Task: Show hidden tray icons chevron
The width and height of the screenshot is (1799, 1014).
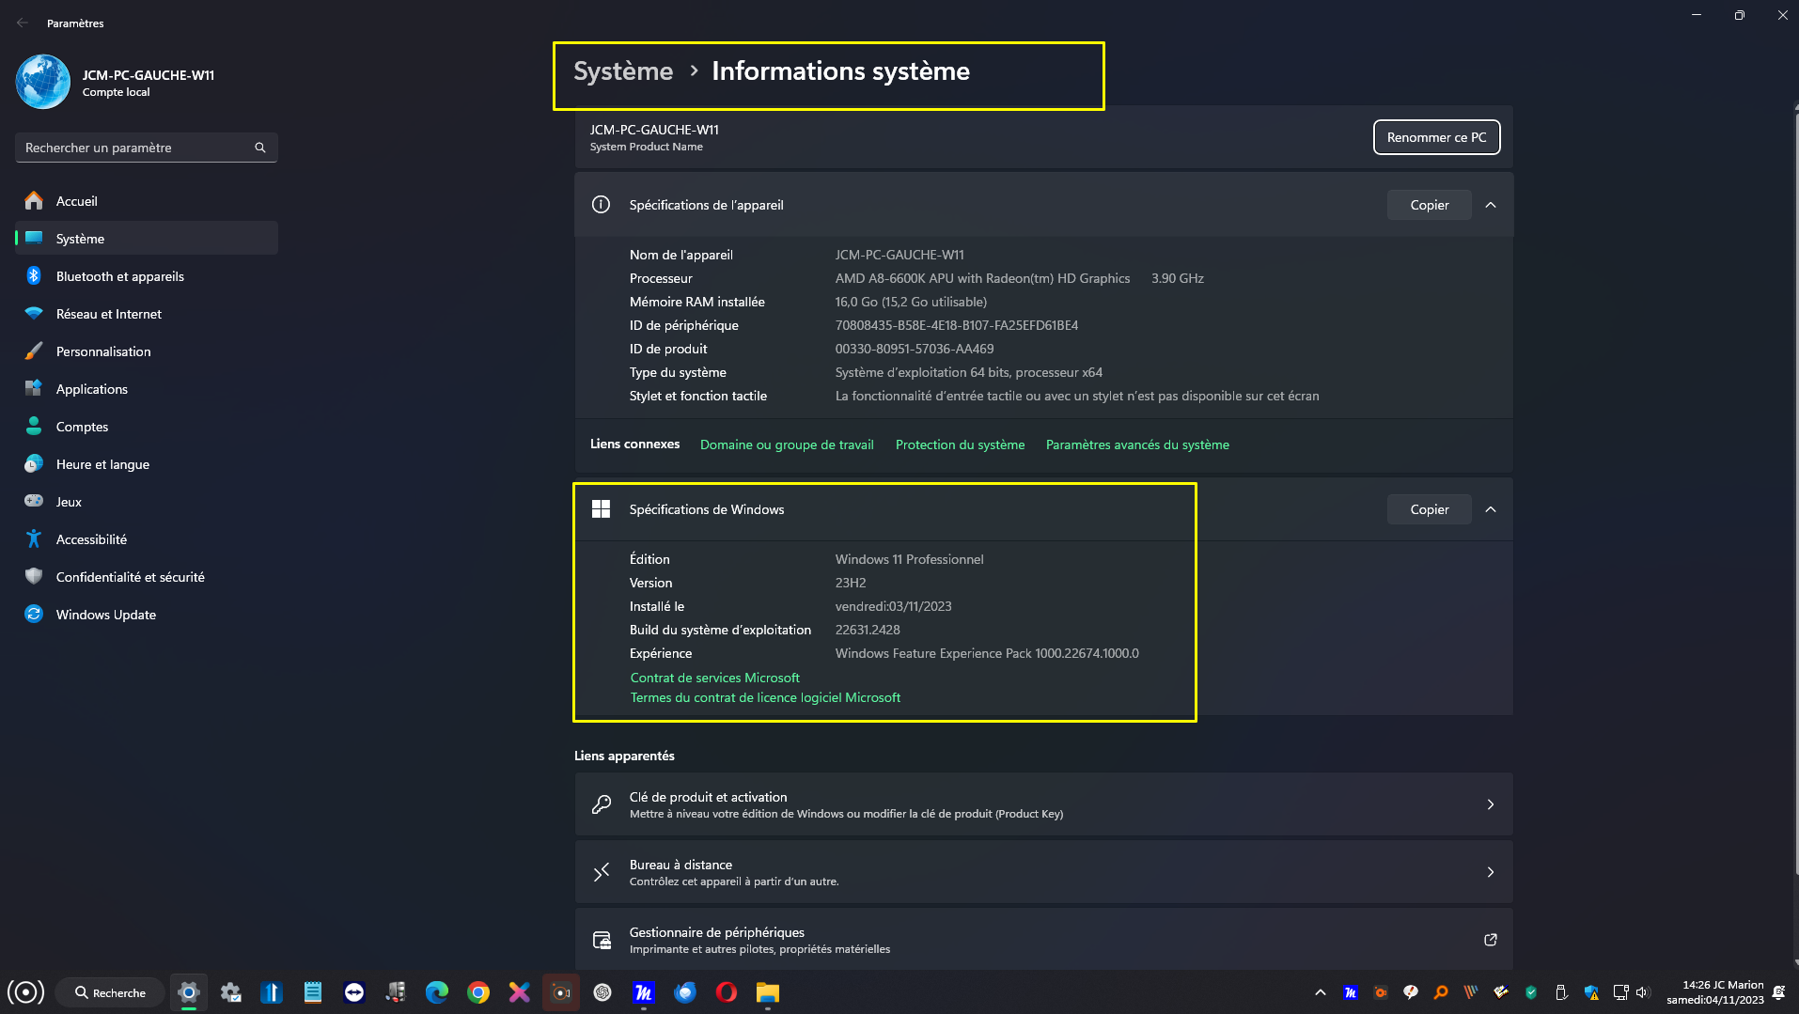Action: point(1321,992)
